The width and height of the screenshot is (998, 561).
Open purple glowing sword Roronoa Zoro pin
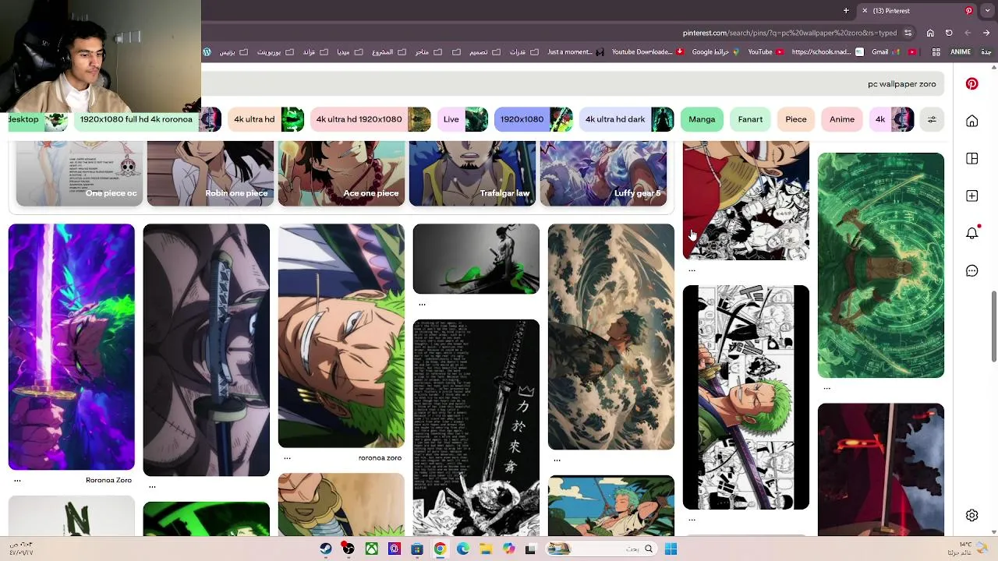pyautogui.click(x=71, y=347)
